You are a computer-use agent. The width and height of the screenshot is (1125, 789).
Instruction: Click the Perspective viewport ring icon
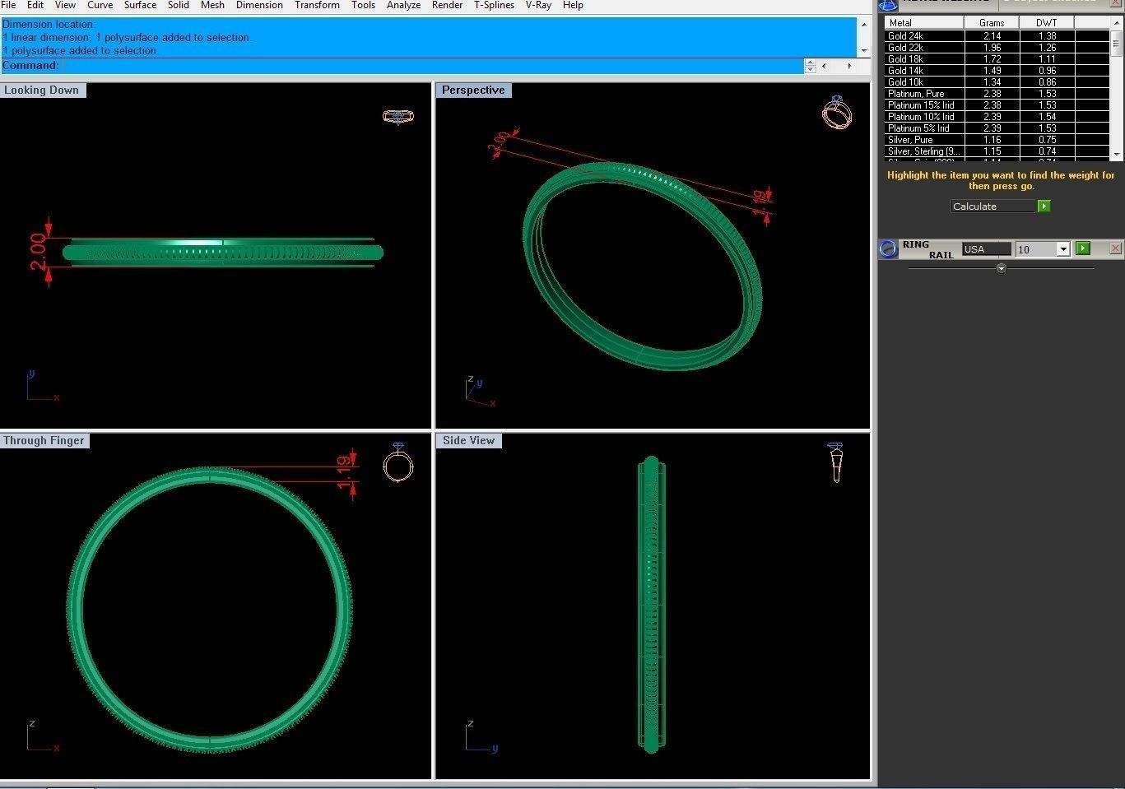click(x=836, y=112)
